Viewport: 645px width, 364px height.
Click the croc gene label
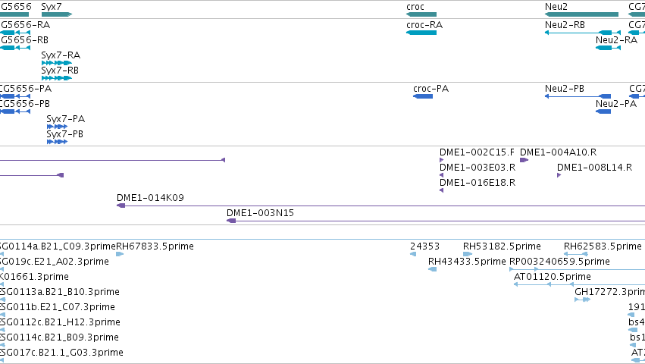click(415, 7)
